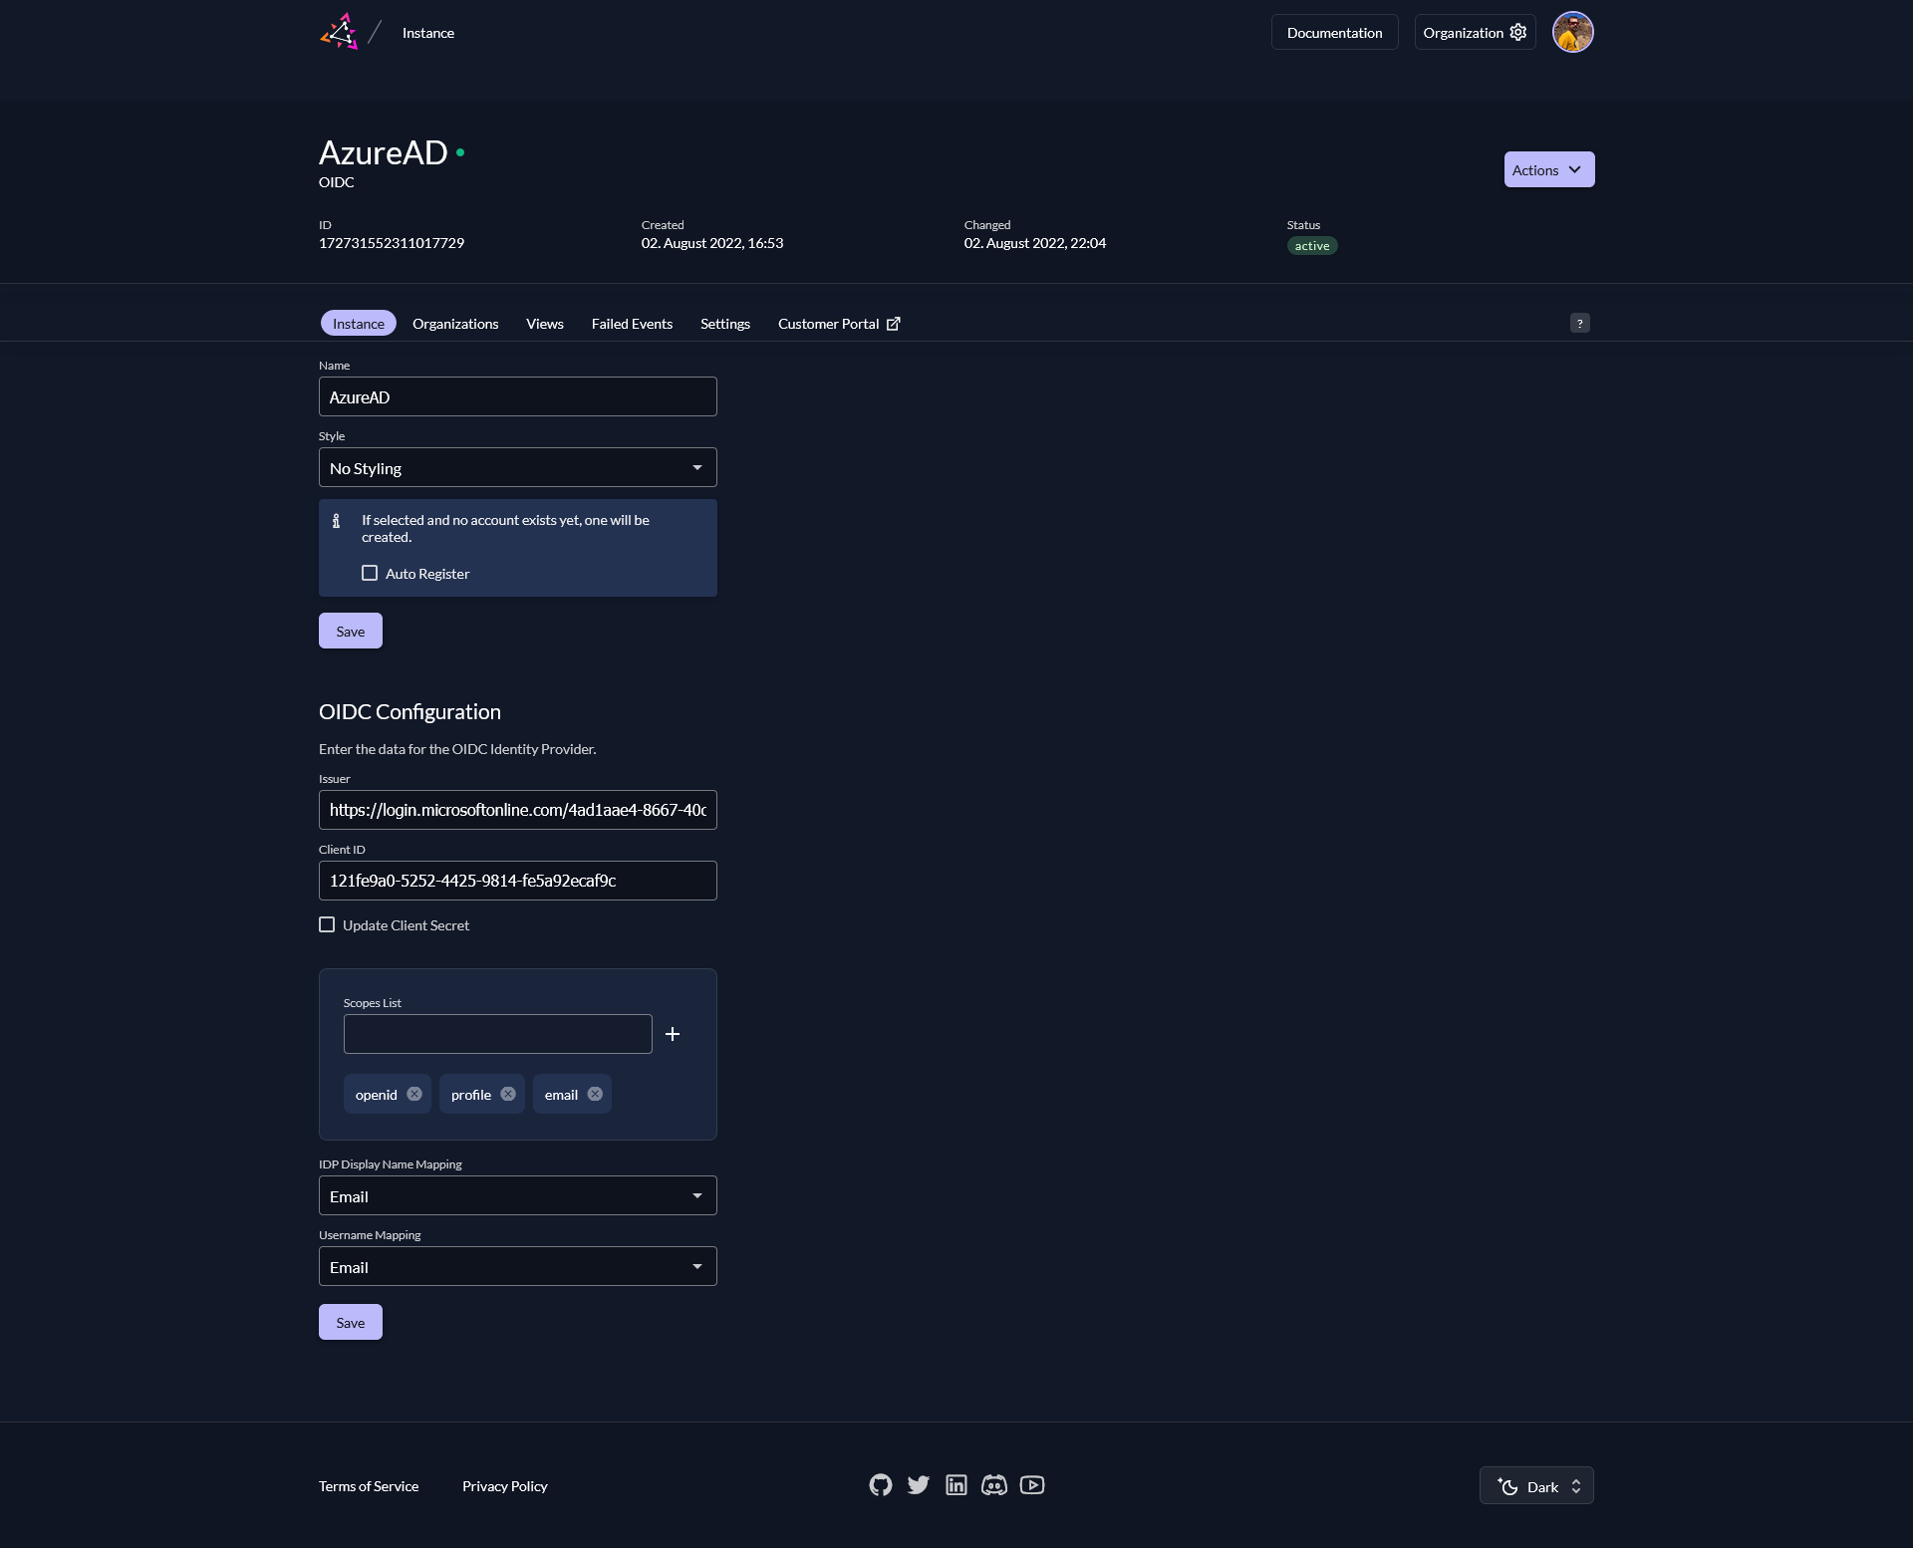Viewport: 1913px width, 1548px height.
Task: Click the Zitadel logo icon top left
Action: pos(338,32)
